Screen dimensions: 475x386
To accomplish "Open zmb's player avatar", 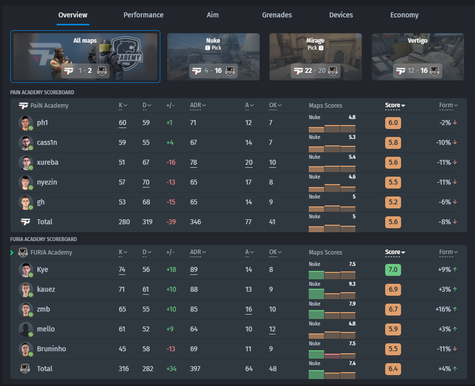I will point(26,310).
